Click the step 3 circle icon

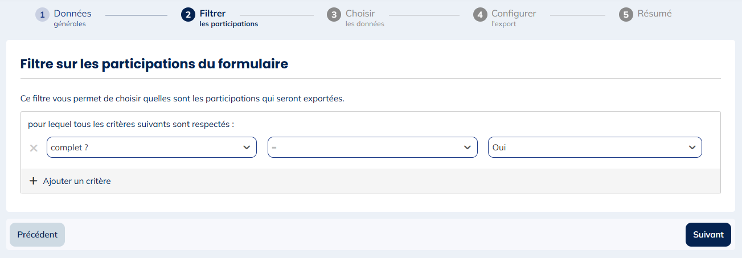pos(334,15)
